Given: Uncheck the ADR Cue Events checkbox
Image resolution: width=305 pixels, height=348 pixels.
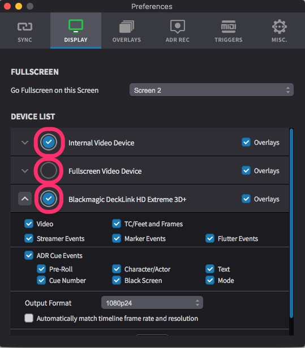Looking at the screenshot, I should tap(29, 255).
